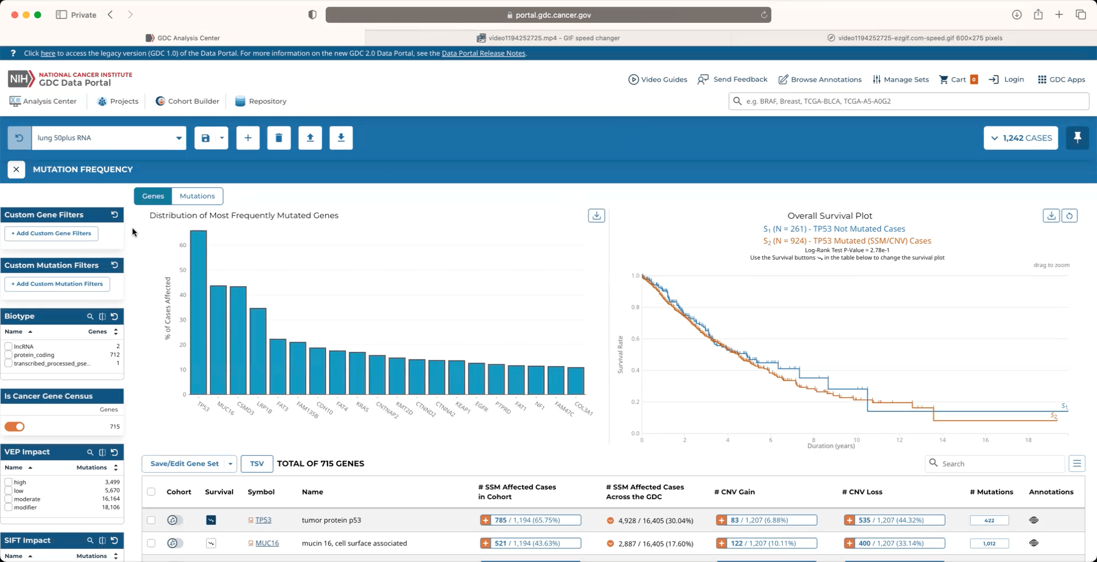
Task: Click the add new cohort plus icon
Action: click(248, 138)
